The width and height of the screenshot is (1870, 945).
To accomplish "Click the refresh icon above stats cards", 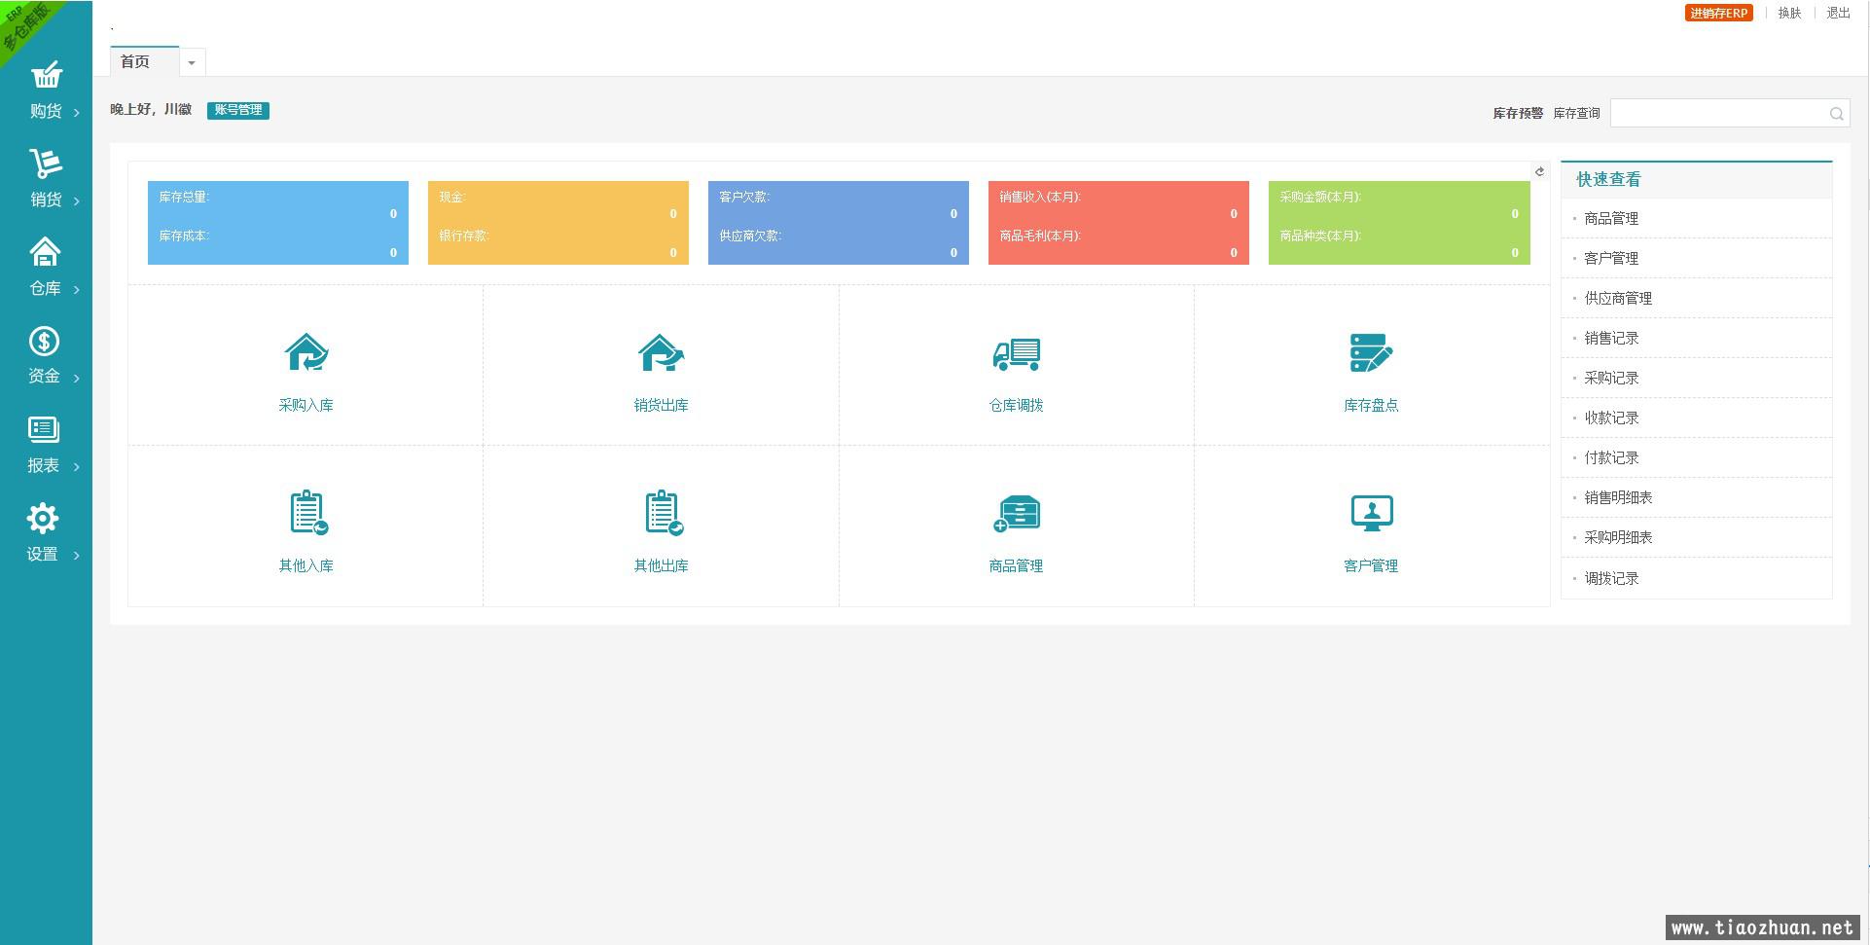I will pos(1539,171).
